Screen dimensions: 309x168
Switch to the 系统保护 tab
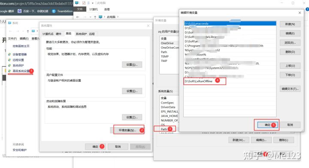coord(81,34)
